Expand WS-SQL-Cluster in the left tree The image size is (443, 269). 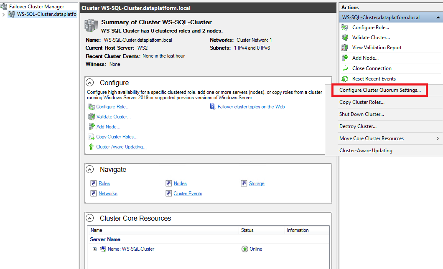(3, 14)
